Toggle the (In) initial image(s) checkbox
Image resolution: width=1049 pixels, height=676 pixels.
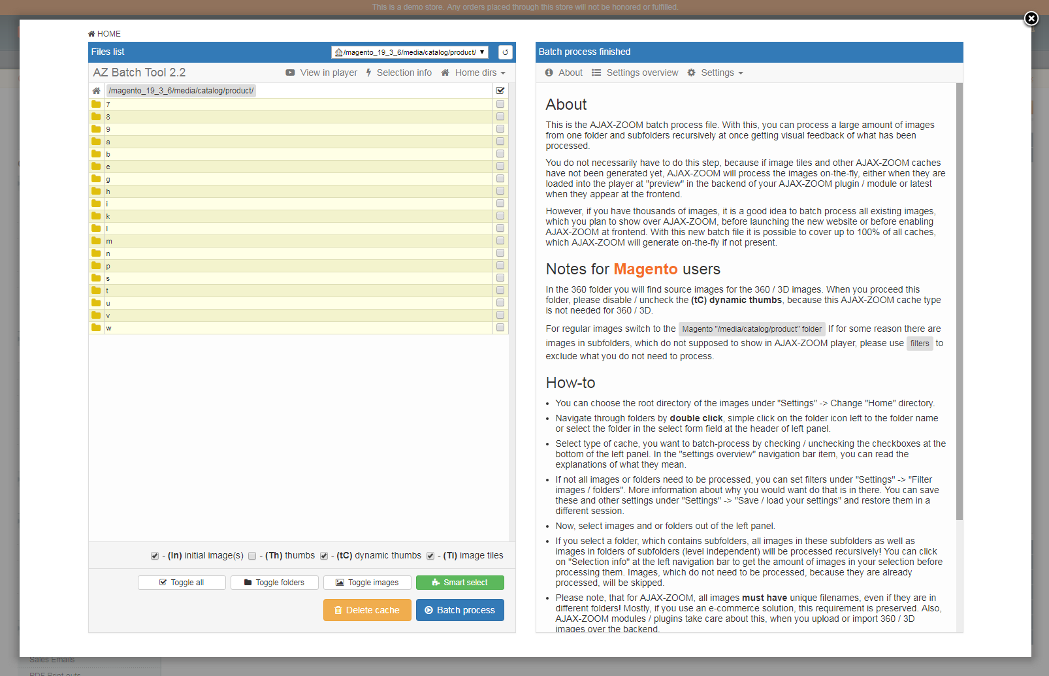pyautogui.click(x=155, y=556)
